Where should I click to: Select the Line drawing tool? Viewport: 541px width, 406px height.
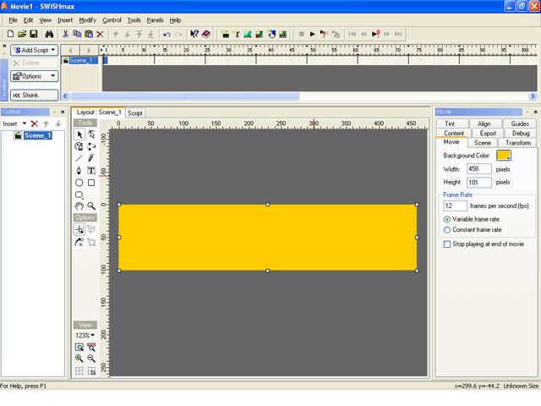pos(79,158)
